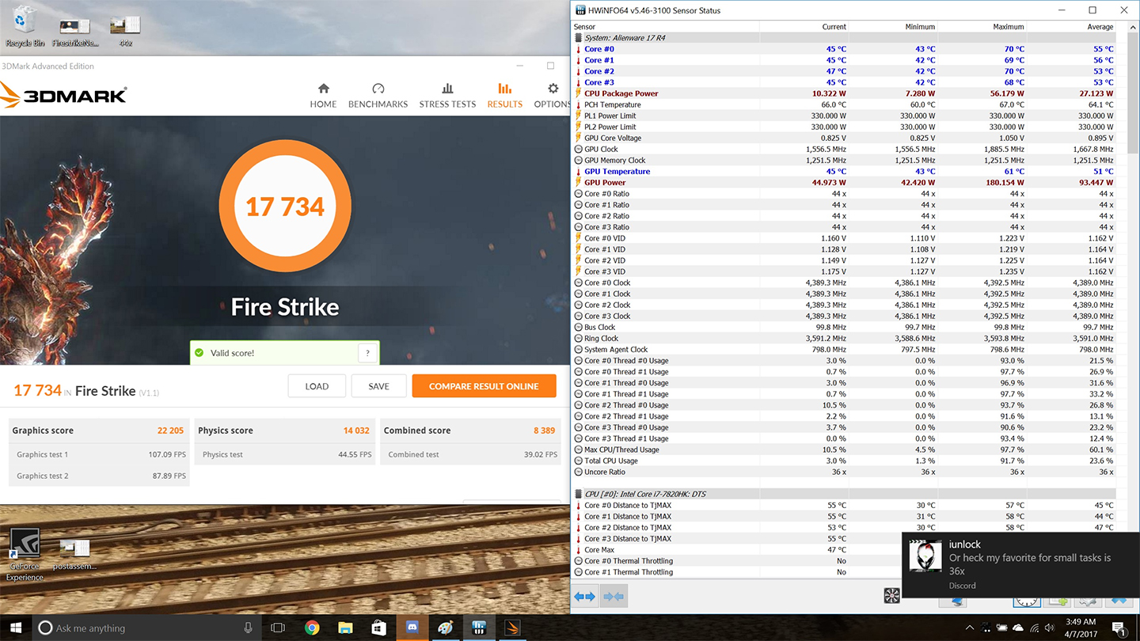This screenshot has width=1140, height=641.
Task: Click the 17 734 score circle
Action: coord(285,207)
